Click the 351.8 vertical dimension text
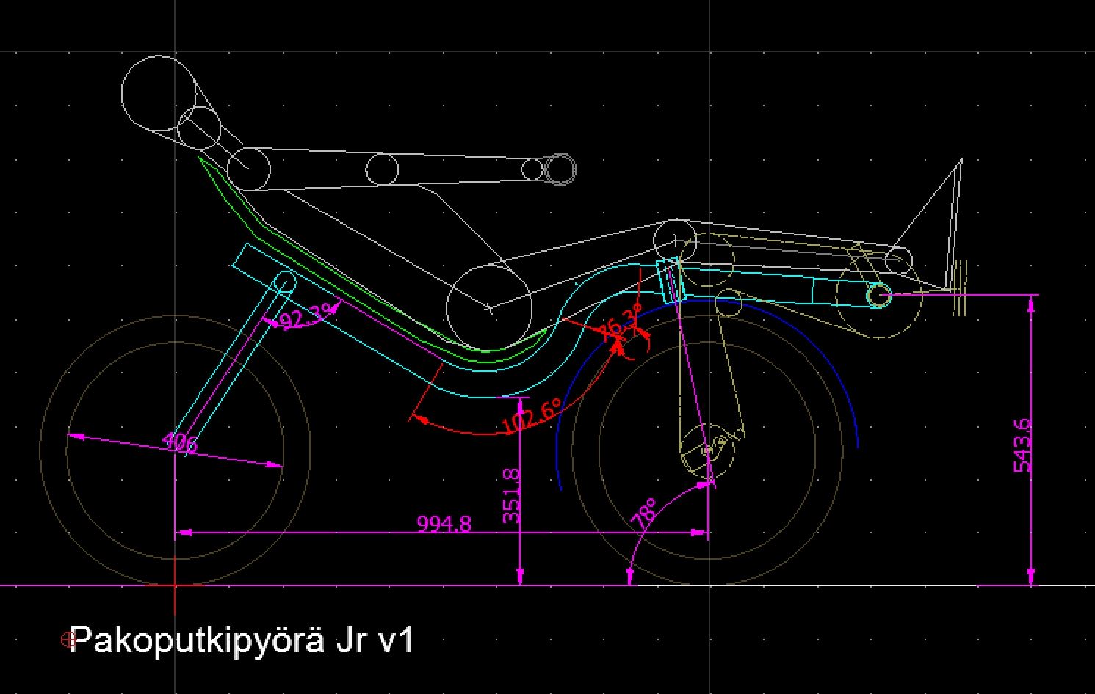 (x=512, y=496)
